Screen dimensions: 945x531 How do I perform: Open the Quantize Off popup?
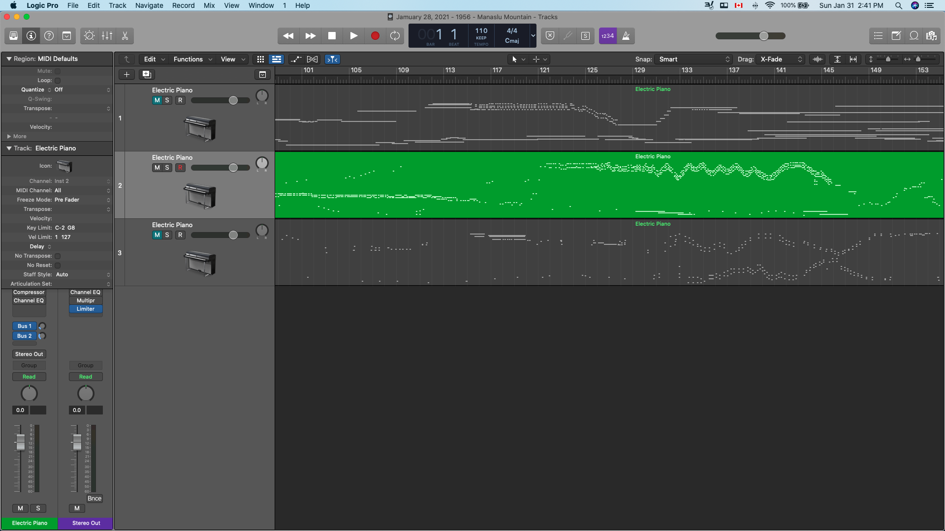coord(82,90)
